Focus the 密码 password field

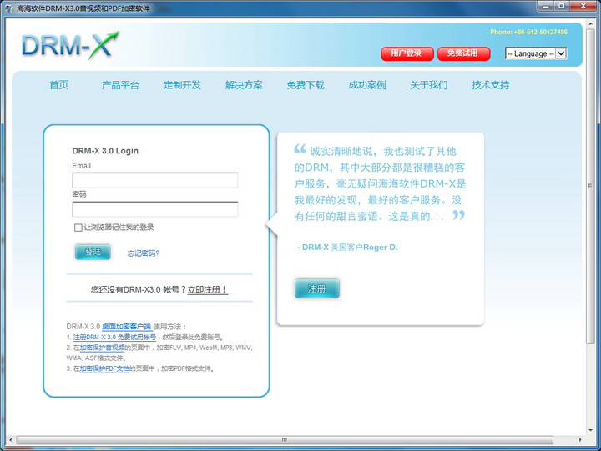tap(155, 209)
